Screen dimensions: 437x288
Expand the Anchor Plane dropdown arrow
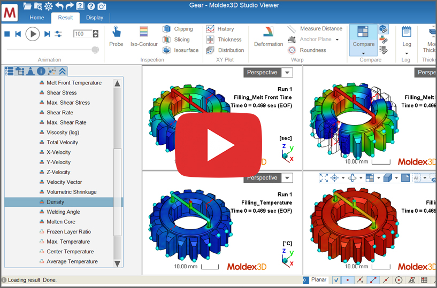pyautogui.click(x=337, y=40)
